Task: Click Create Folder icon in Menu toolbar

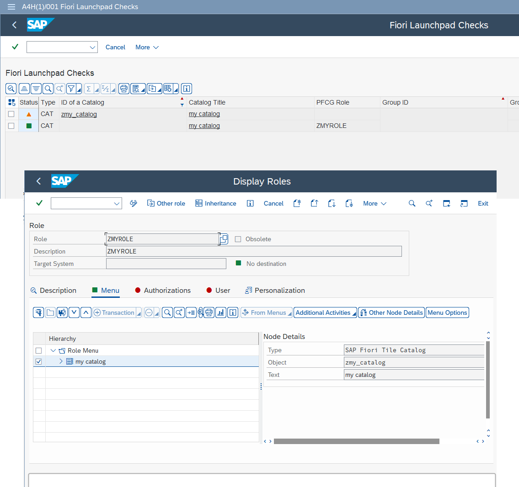Action: click(50, 312)
